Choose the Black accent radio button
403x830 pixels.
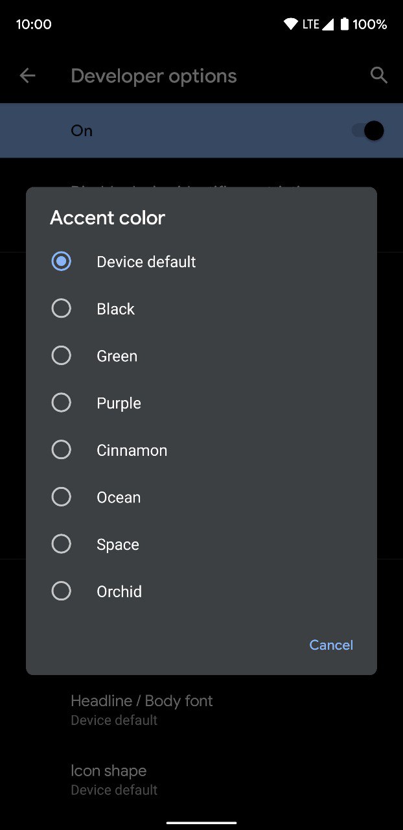click(x=62, y=309)
